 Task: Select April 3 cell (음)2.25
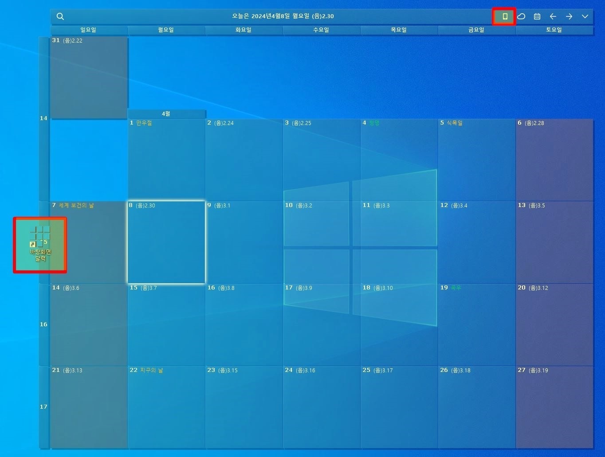tap(322, 160)
